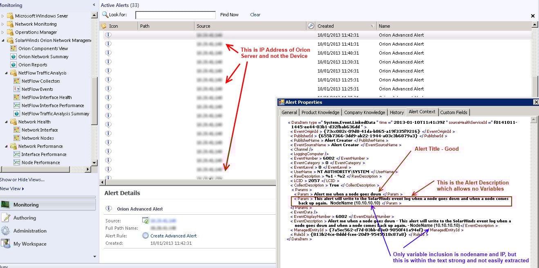This screenshot has height=268, width=539.
Task: Click navigation tree scroll-down arrow
Action: point(94,163)
